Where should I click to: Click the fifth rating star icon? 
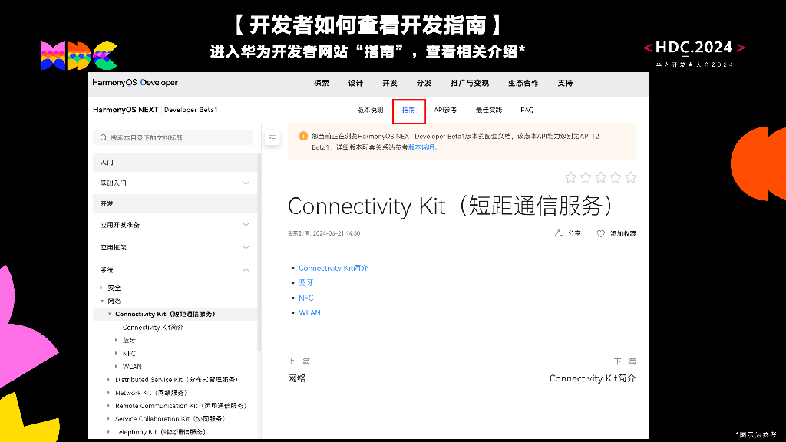631,177
